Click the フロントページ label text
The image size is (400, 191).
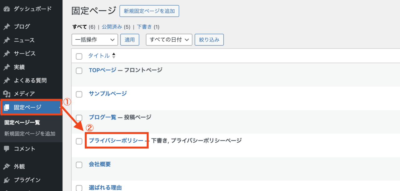[x=143, y=70]
